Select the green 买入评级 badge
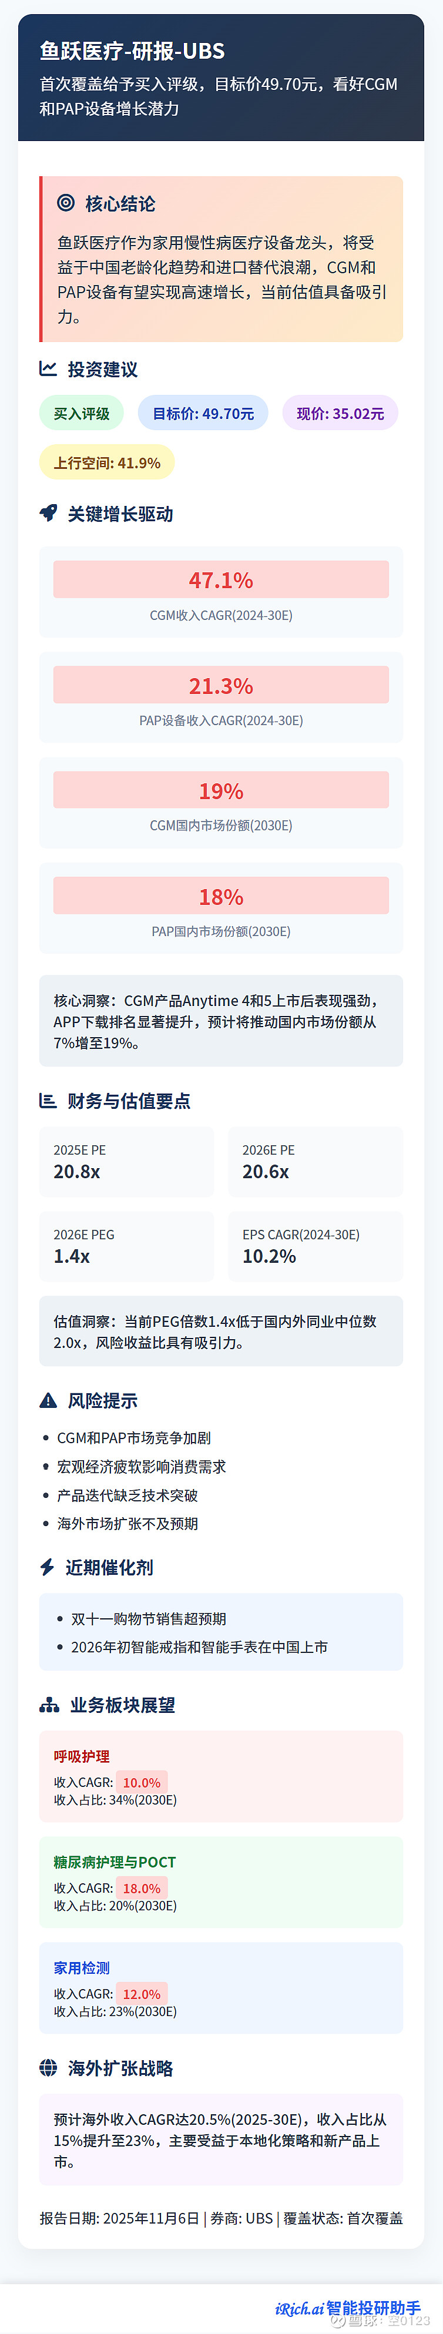Image resolution: width=443 pixels, height=2334 pixels. pos(82,413)
